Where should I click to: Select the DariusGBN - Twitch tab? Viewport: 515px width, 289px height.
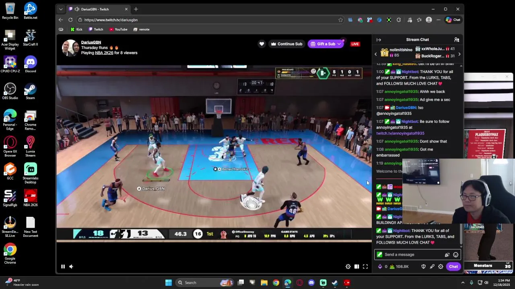98,9
